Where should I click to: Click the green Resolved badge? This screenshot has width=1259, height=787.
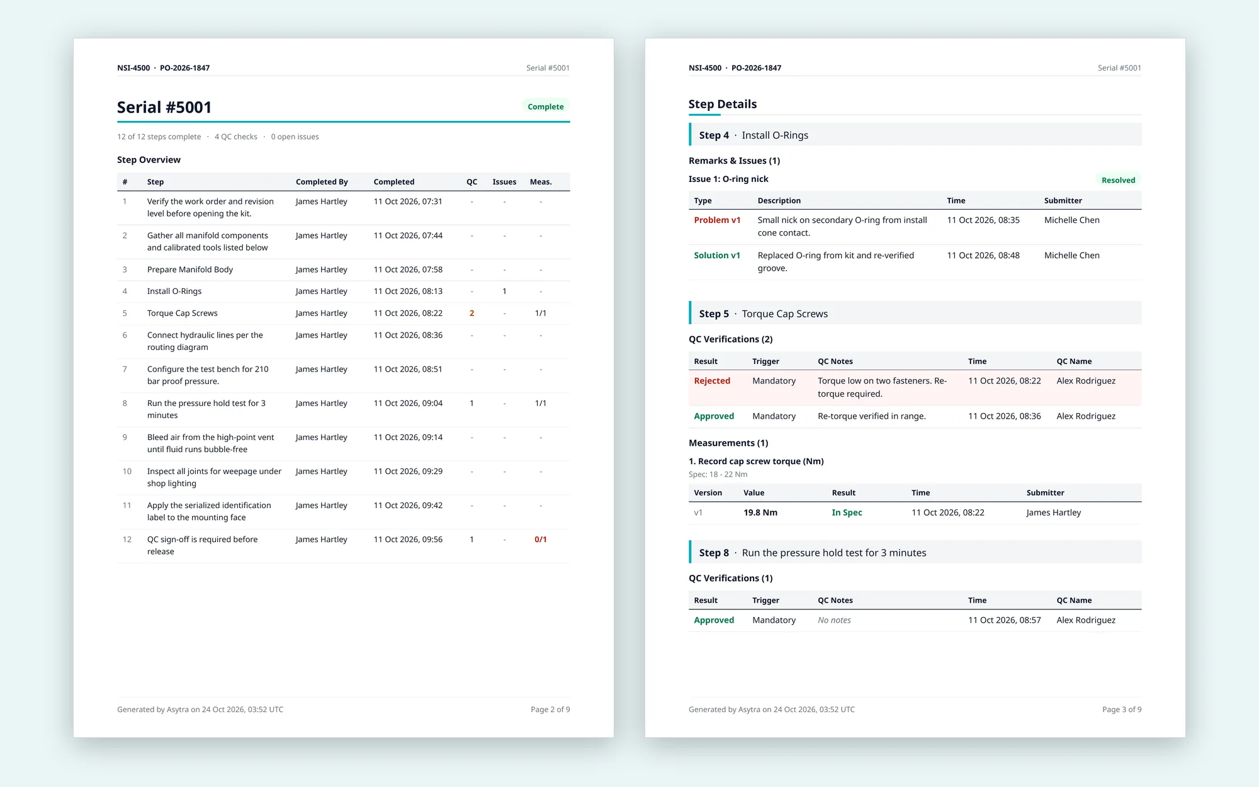(x=1118, y=180)
